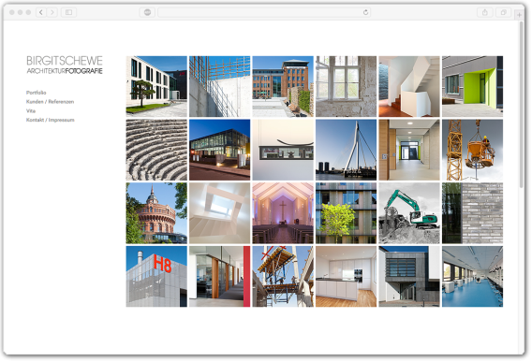This screenshot has width=532, height=362.
Task: View the lime green entrance photo
Action: pyautogui.click(x=472, y=86)
